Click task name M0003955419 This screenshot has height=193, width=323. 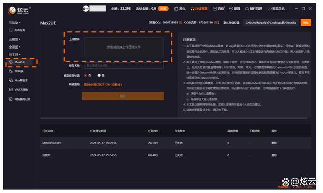(51, 143)
